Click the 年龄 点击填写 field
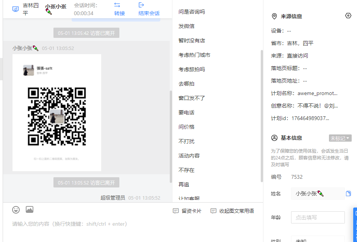The image size is (357, 242). (x=318, y=217)
